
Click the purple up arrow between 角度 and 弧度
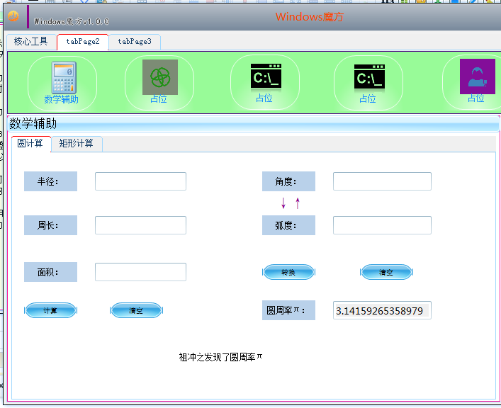(x=298, y=203)
